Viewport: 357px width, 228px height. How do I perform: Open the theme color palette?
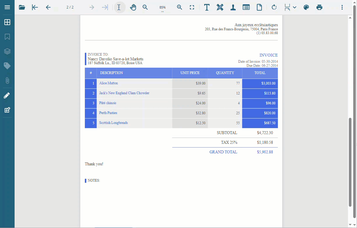306,7
